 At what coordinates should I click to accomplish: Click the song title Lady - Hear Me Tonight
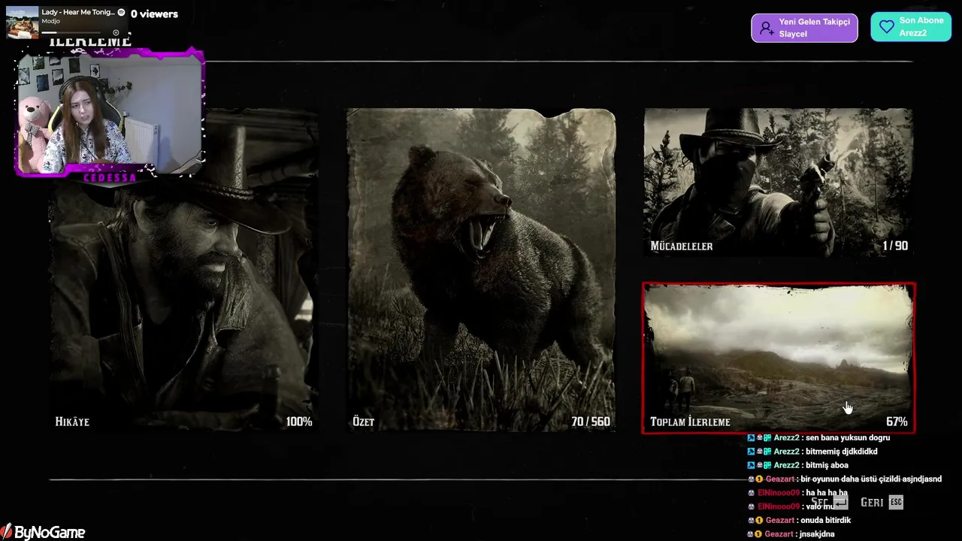[78, 12]
